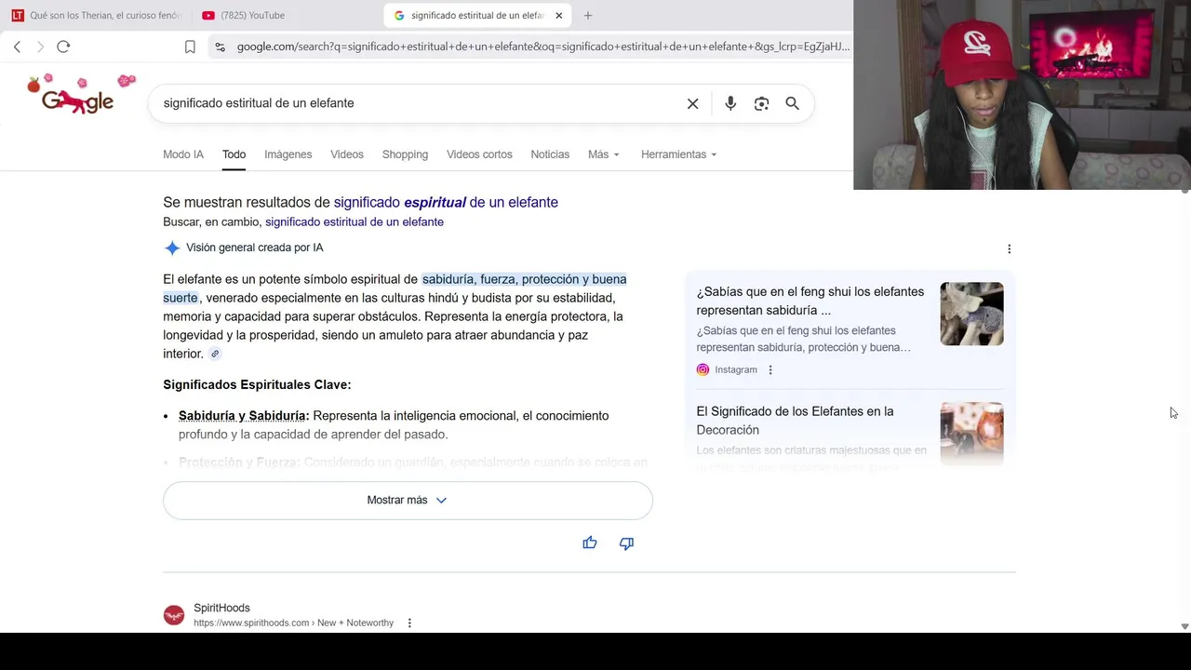Open the SpiritHoods search result
Viewport: 1191px width, 670px height.
point(221,608)
